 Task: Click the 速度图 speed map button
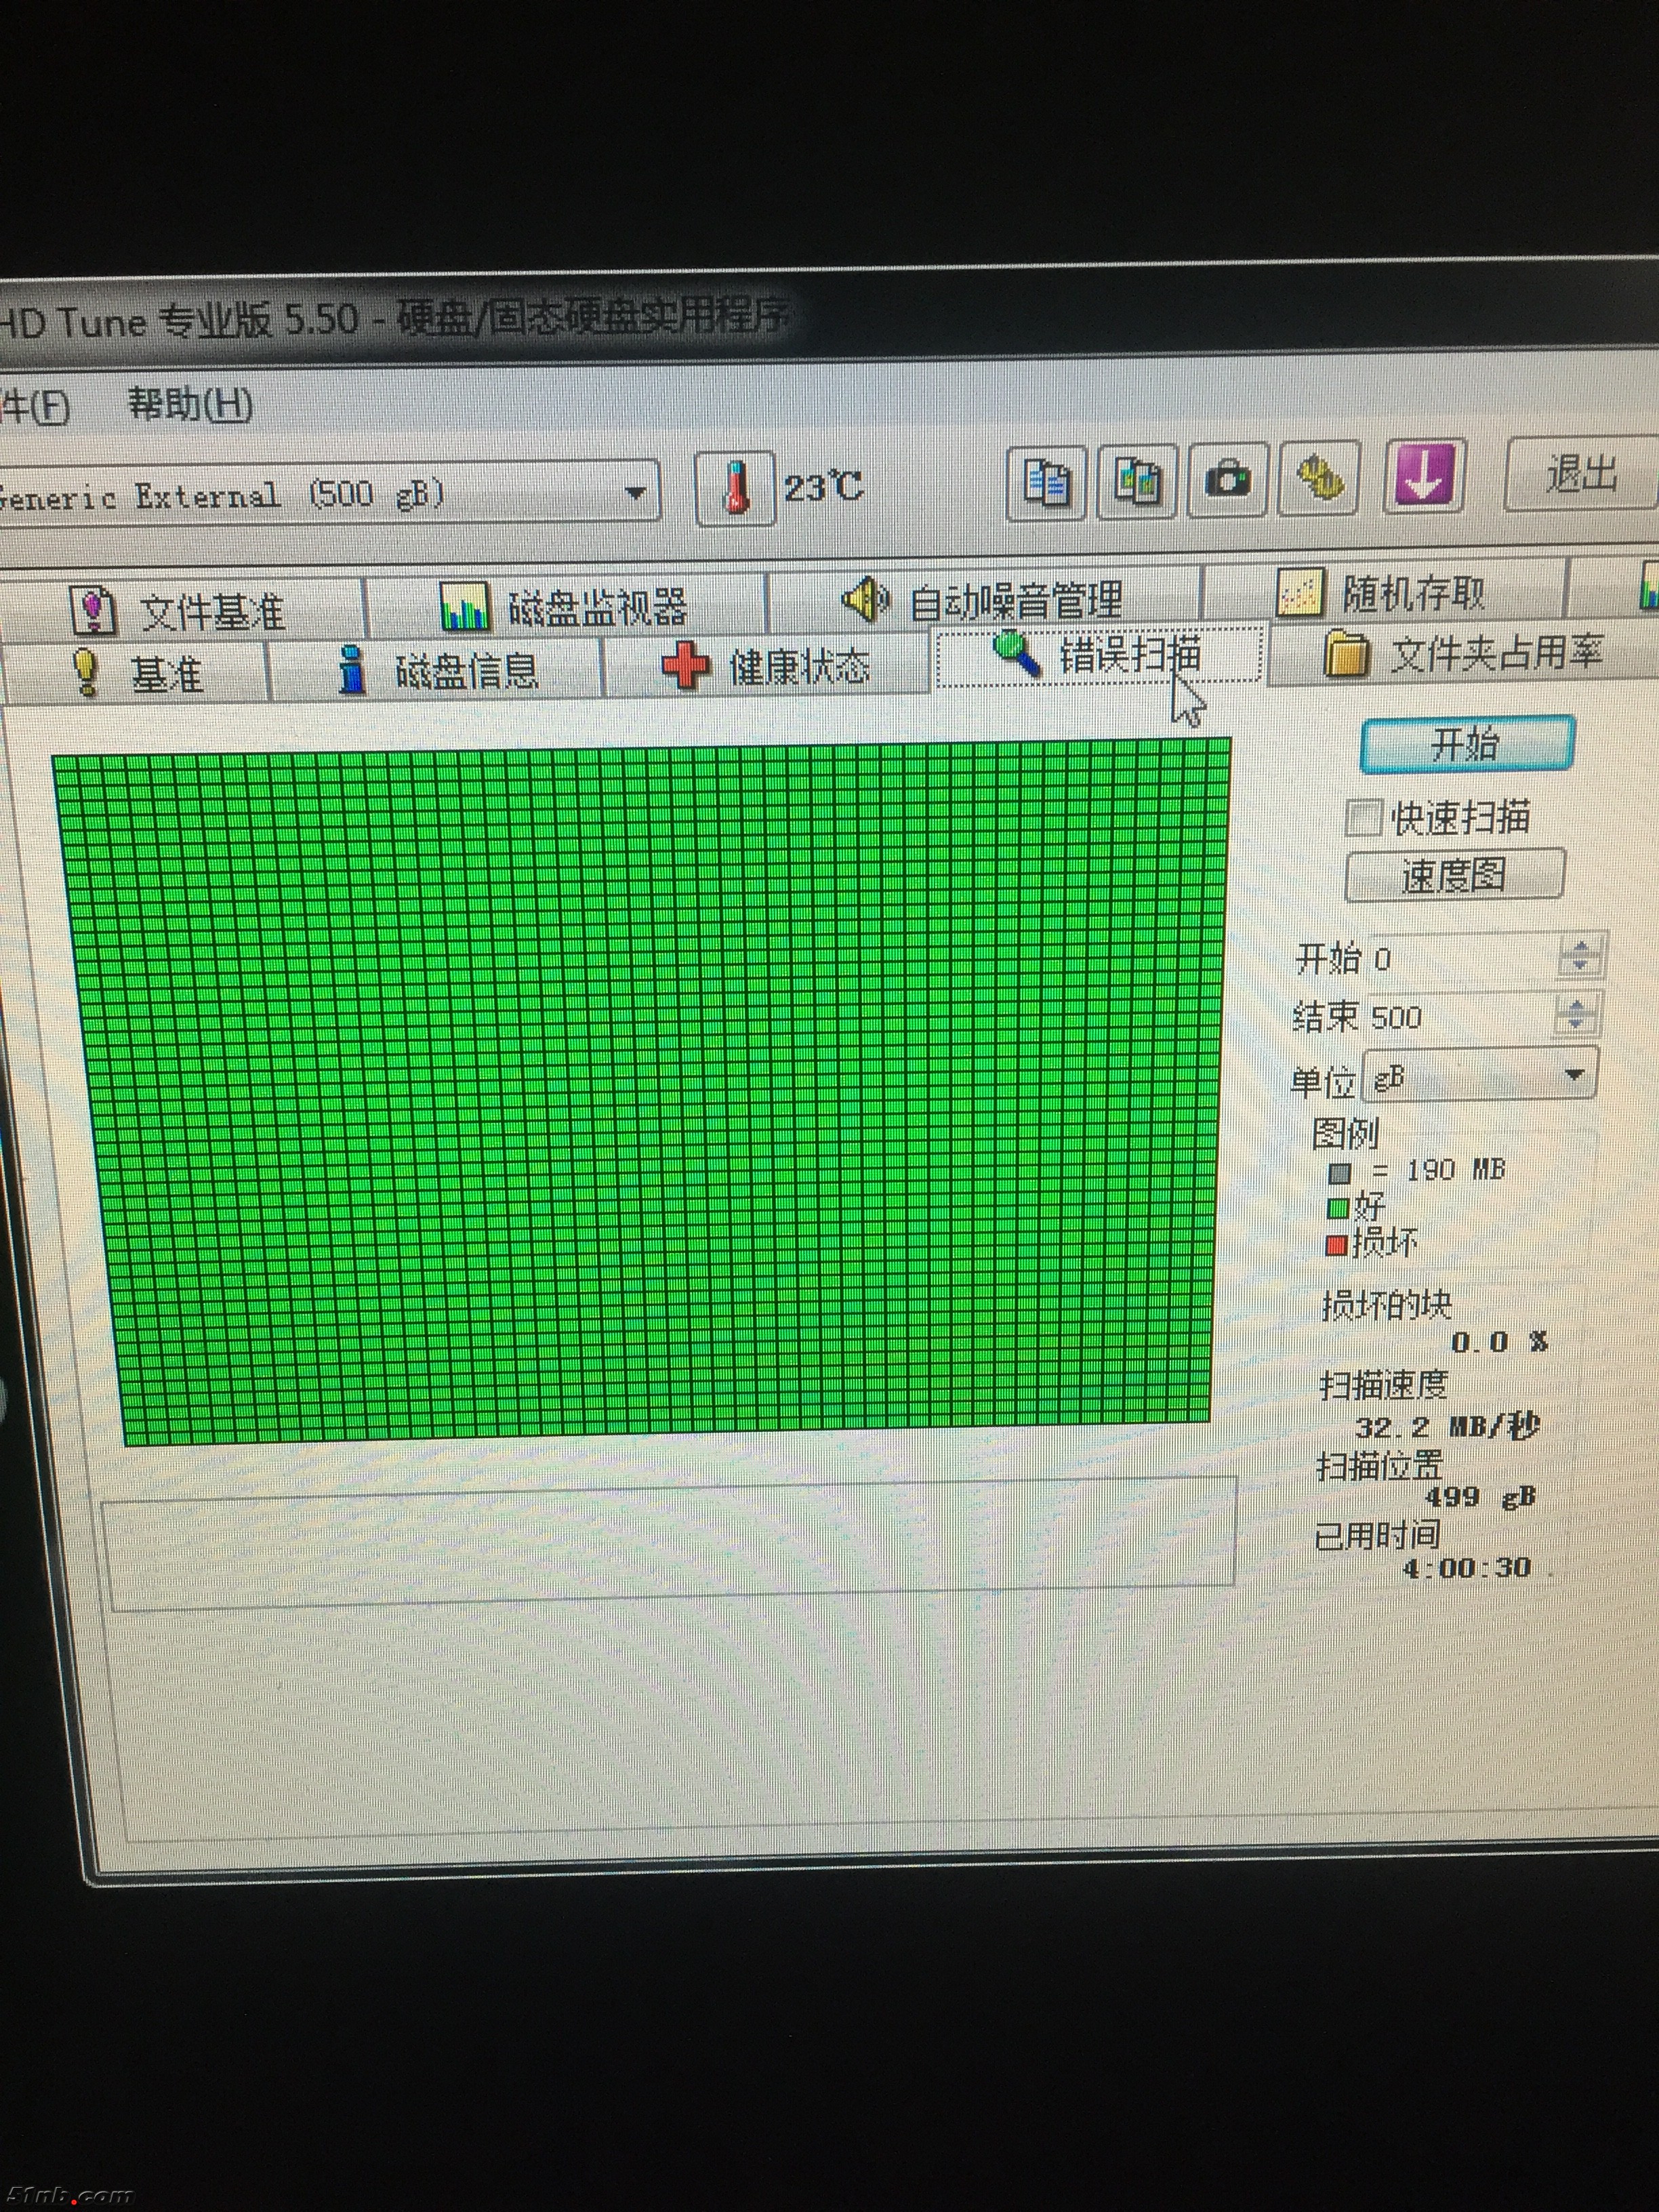coord(1454,875)
